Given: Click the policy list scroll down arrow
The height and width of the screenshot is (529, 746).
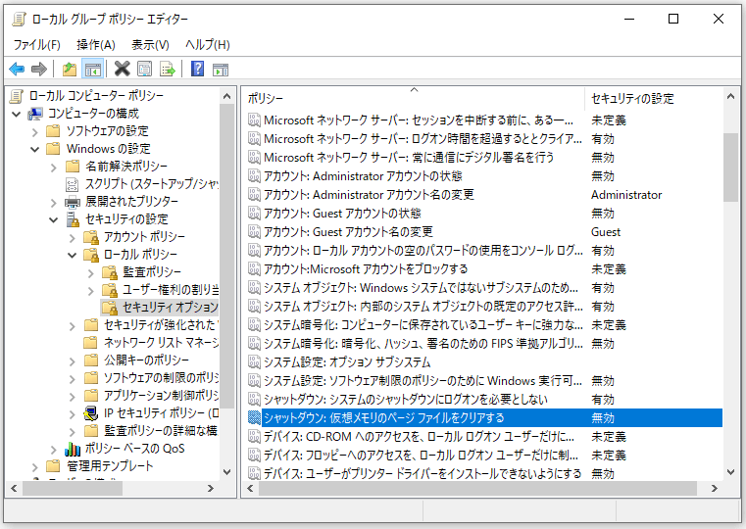Looking at the screenshot, I should 730,472.
